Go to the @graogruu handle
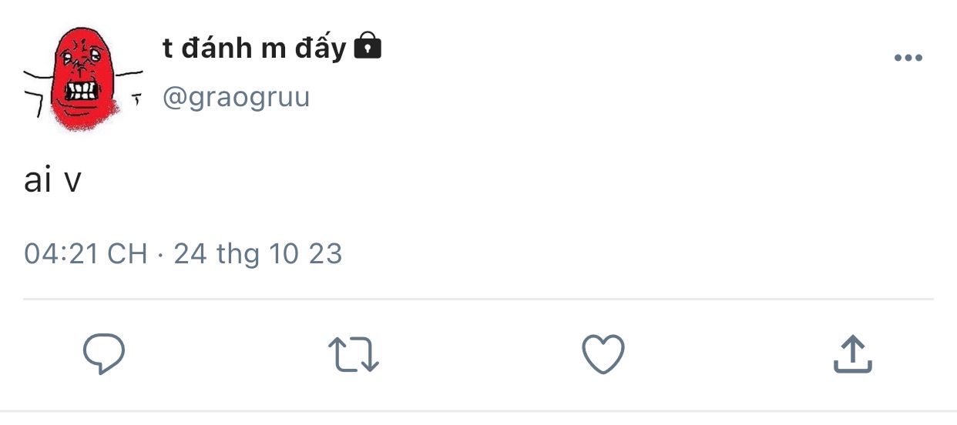Screen dimensions: 957x425 tap(236, 98)
